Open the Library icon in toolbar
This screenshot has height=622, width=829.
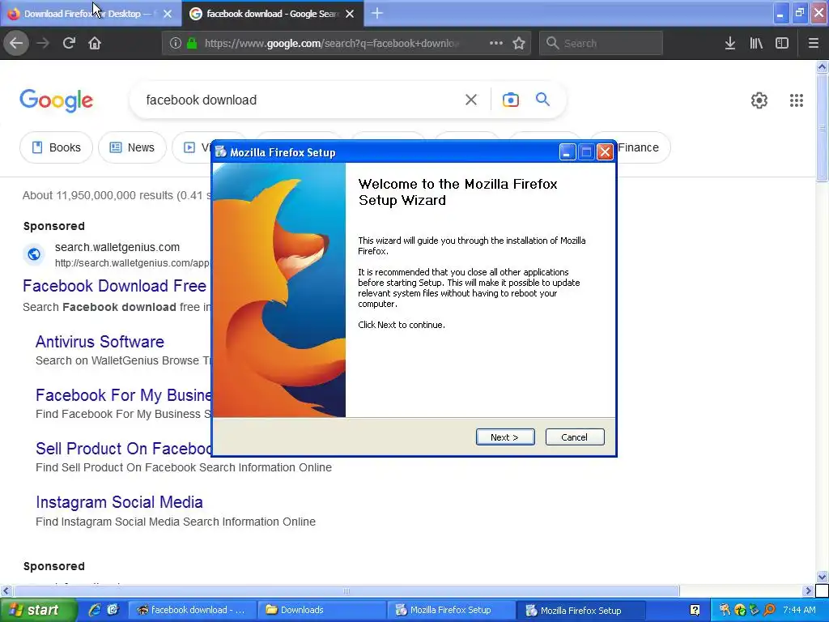click(756, 44)
